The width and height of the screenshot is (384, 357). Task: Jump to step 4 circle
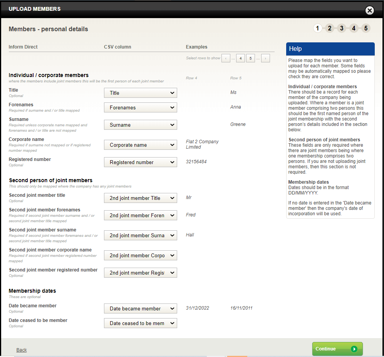[x=354, y=28]
